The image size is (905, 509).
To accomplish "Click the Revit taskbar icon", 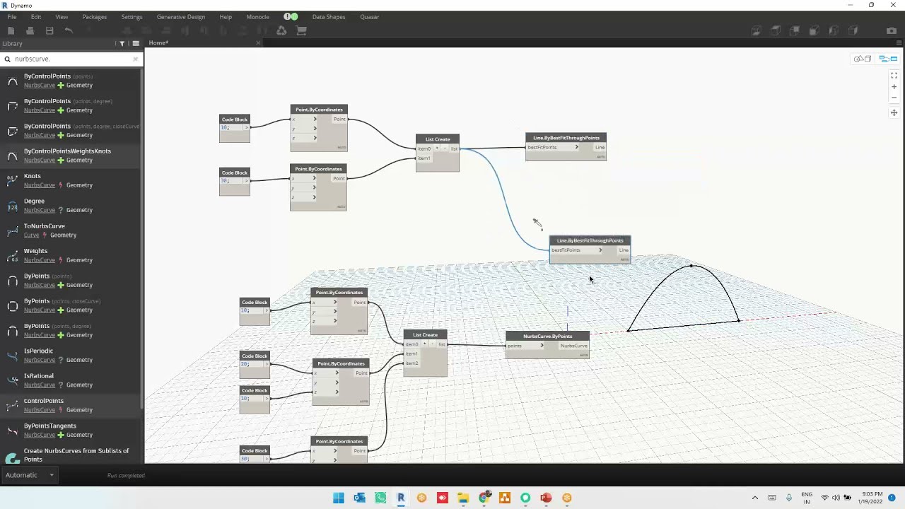I will pos(401,498).
